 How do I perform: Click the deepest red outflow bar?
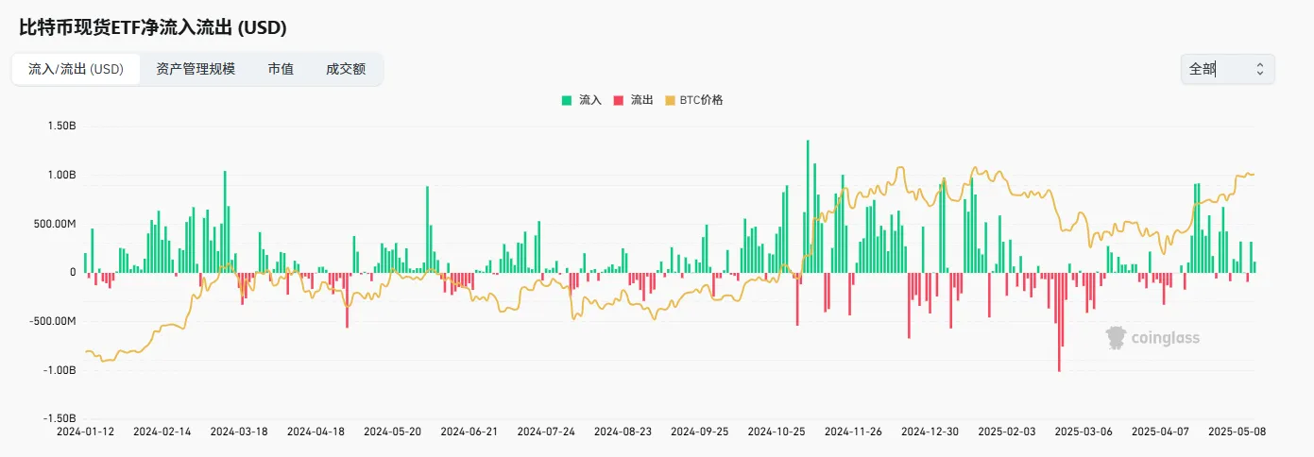click(1059, 322)
